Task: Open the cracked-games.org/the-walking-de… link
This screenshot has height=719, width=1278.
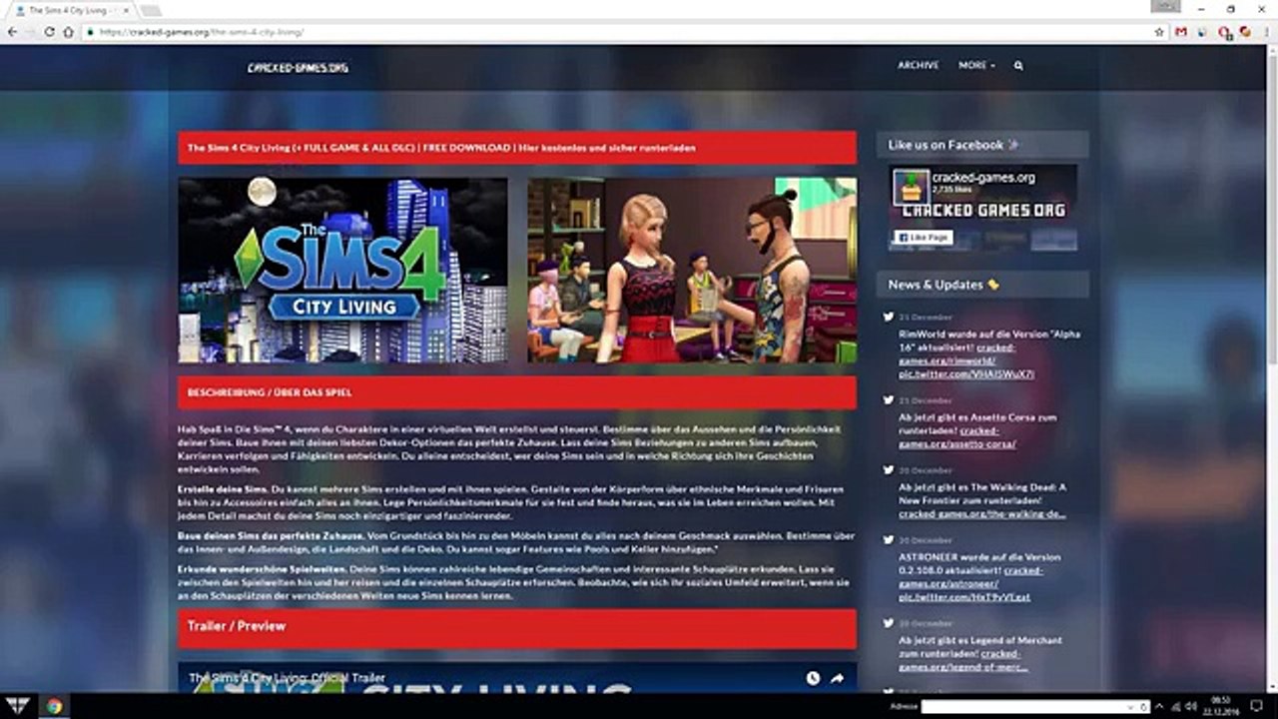Action: [x=981, y=514]
